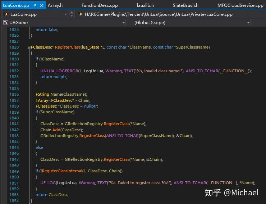Viewport: 266px width, 204px height.
Task: Collapse the RegisterClass function outline
Action: click(29, 47)
